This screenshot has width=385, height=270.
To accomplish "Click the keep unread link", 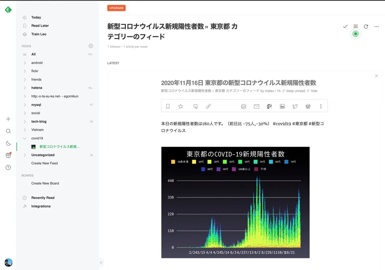I will pyautogui.click(x=295, y=91).
